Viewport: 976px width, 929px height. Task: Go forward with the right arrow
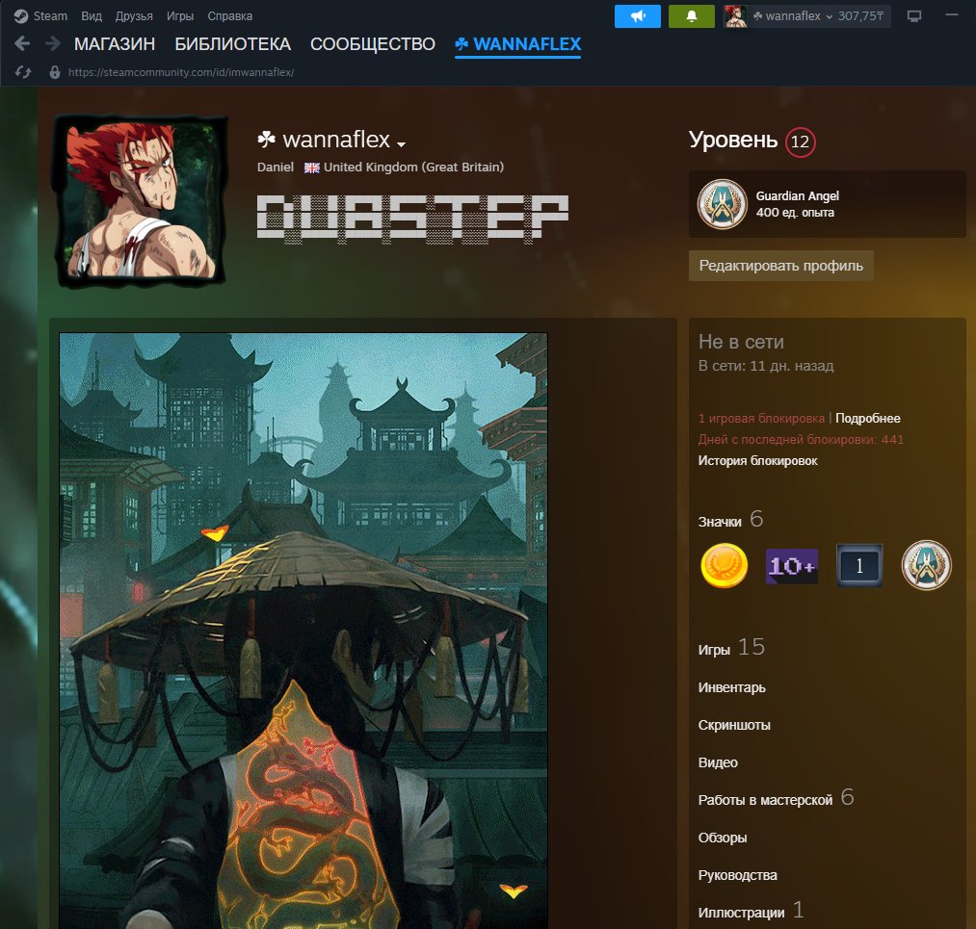(x=53, y=43)
